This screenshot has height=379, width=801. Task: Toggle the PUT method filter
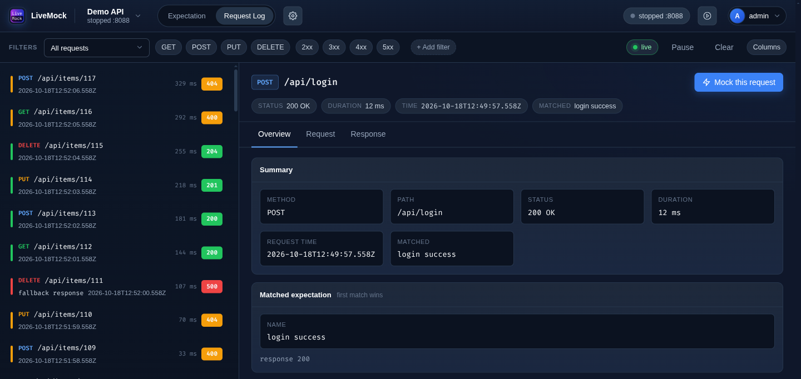point(234,47)
